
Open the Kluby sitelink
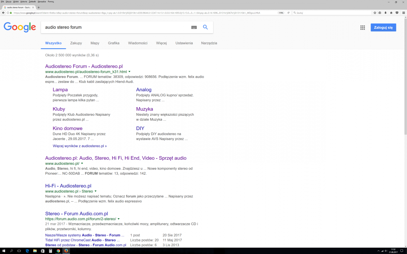59,109
